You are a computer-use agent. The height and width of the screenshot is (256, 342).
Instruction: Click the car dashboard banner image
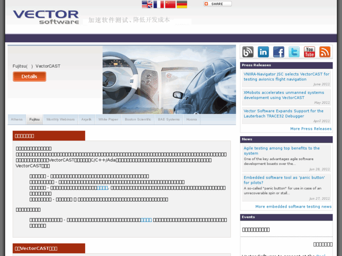click(169, 79)
